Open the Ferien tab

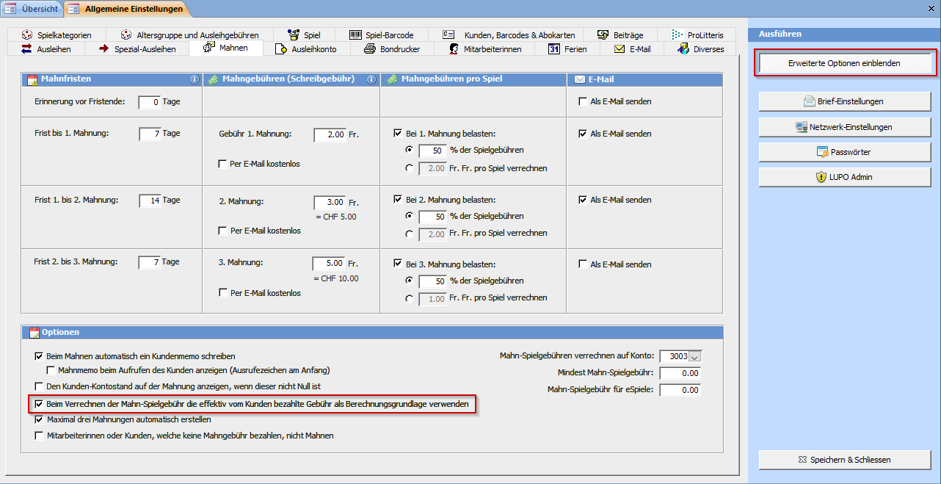[x=567, y=48]
